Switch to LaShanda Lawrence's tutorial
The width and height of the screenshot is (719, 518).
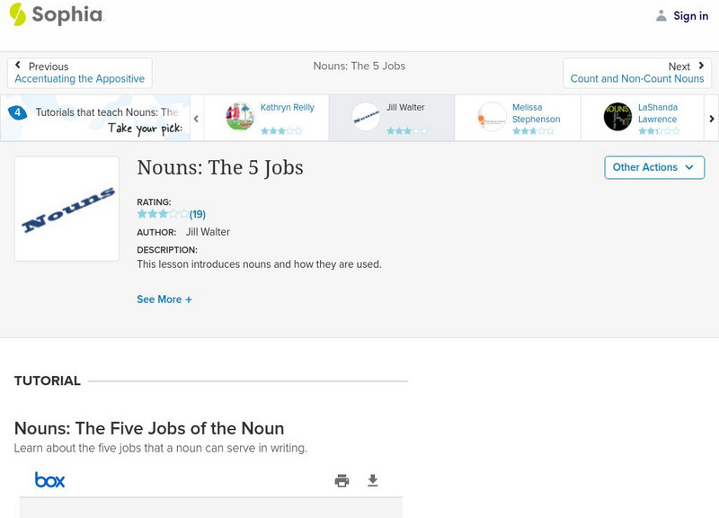(657, 113)
